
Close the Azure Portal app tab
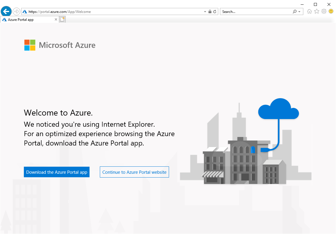(56, 20)
